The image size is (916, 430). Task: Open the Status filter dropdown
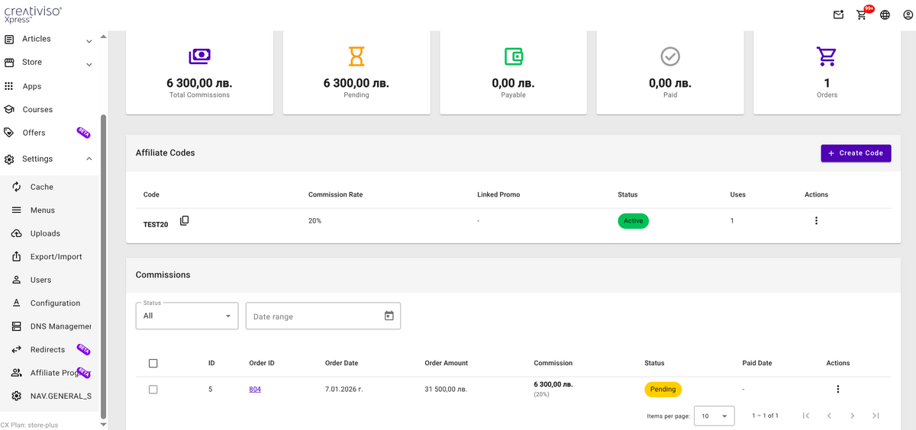coord(187,316)
